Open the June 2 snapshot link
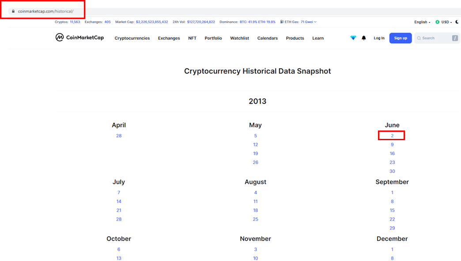Viewport: 461px width, 261px height. (391, 135)
